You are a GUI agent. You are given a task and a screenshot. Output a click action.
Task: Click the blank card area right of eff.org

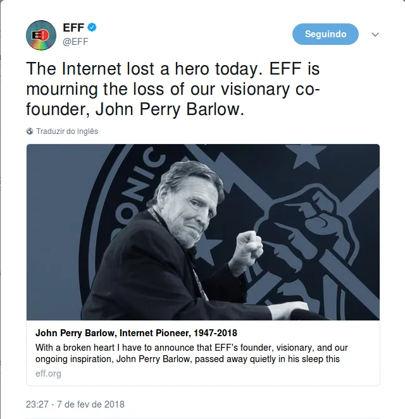coord(220,373)
